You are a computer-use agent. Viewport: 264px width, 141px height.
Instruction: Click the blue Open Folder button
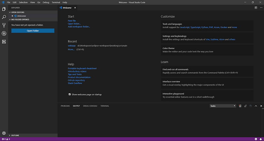(x=33, y=31)
